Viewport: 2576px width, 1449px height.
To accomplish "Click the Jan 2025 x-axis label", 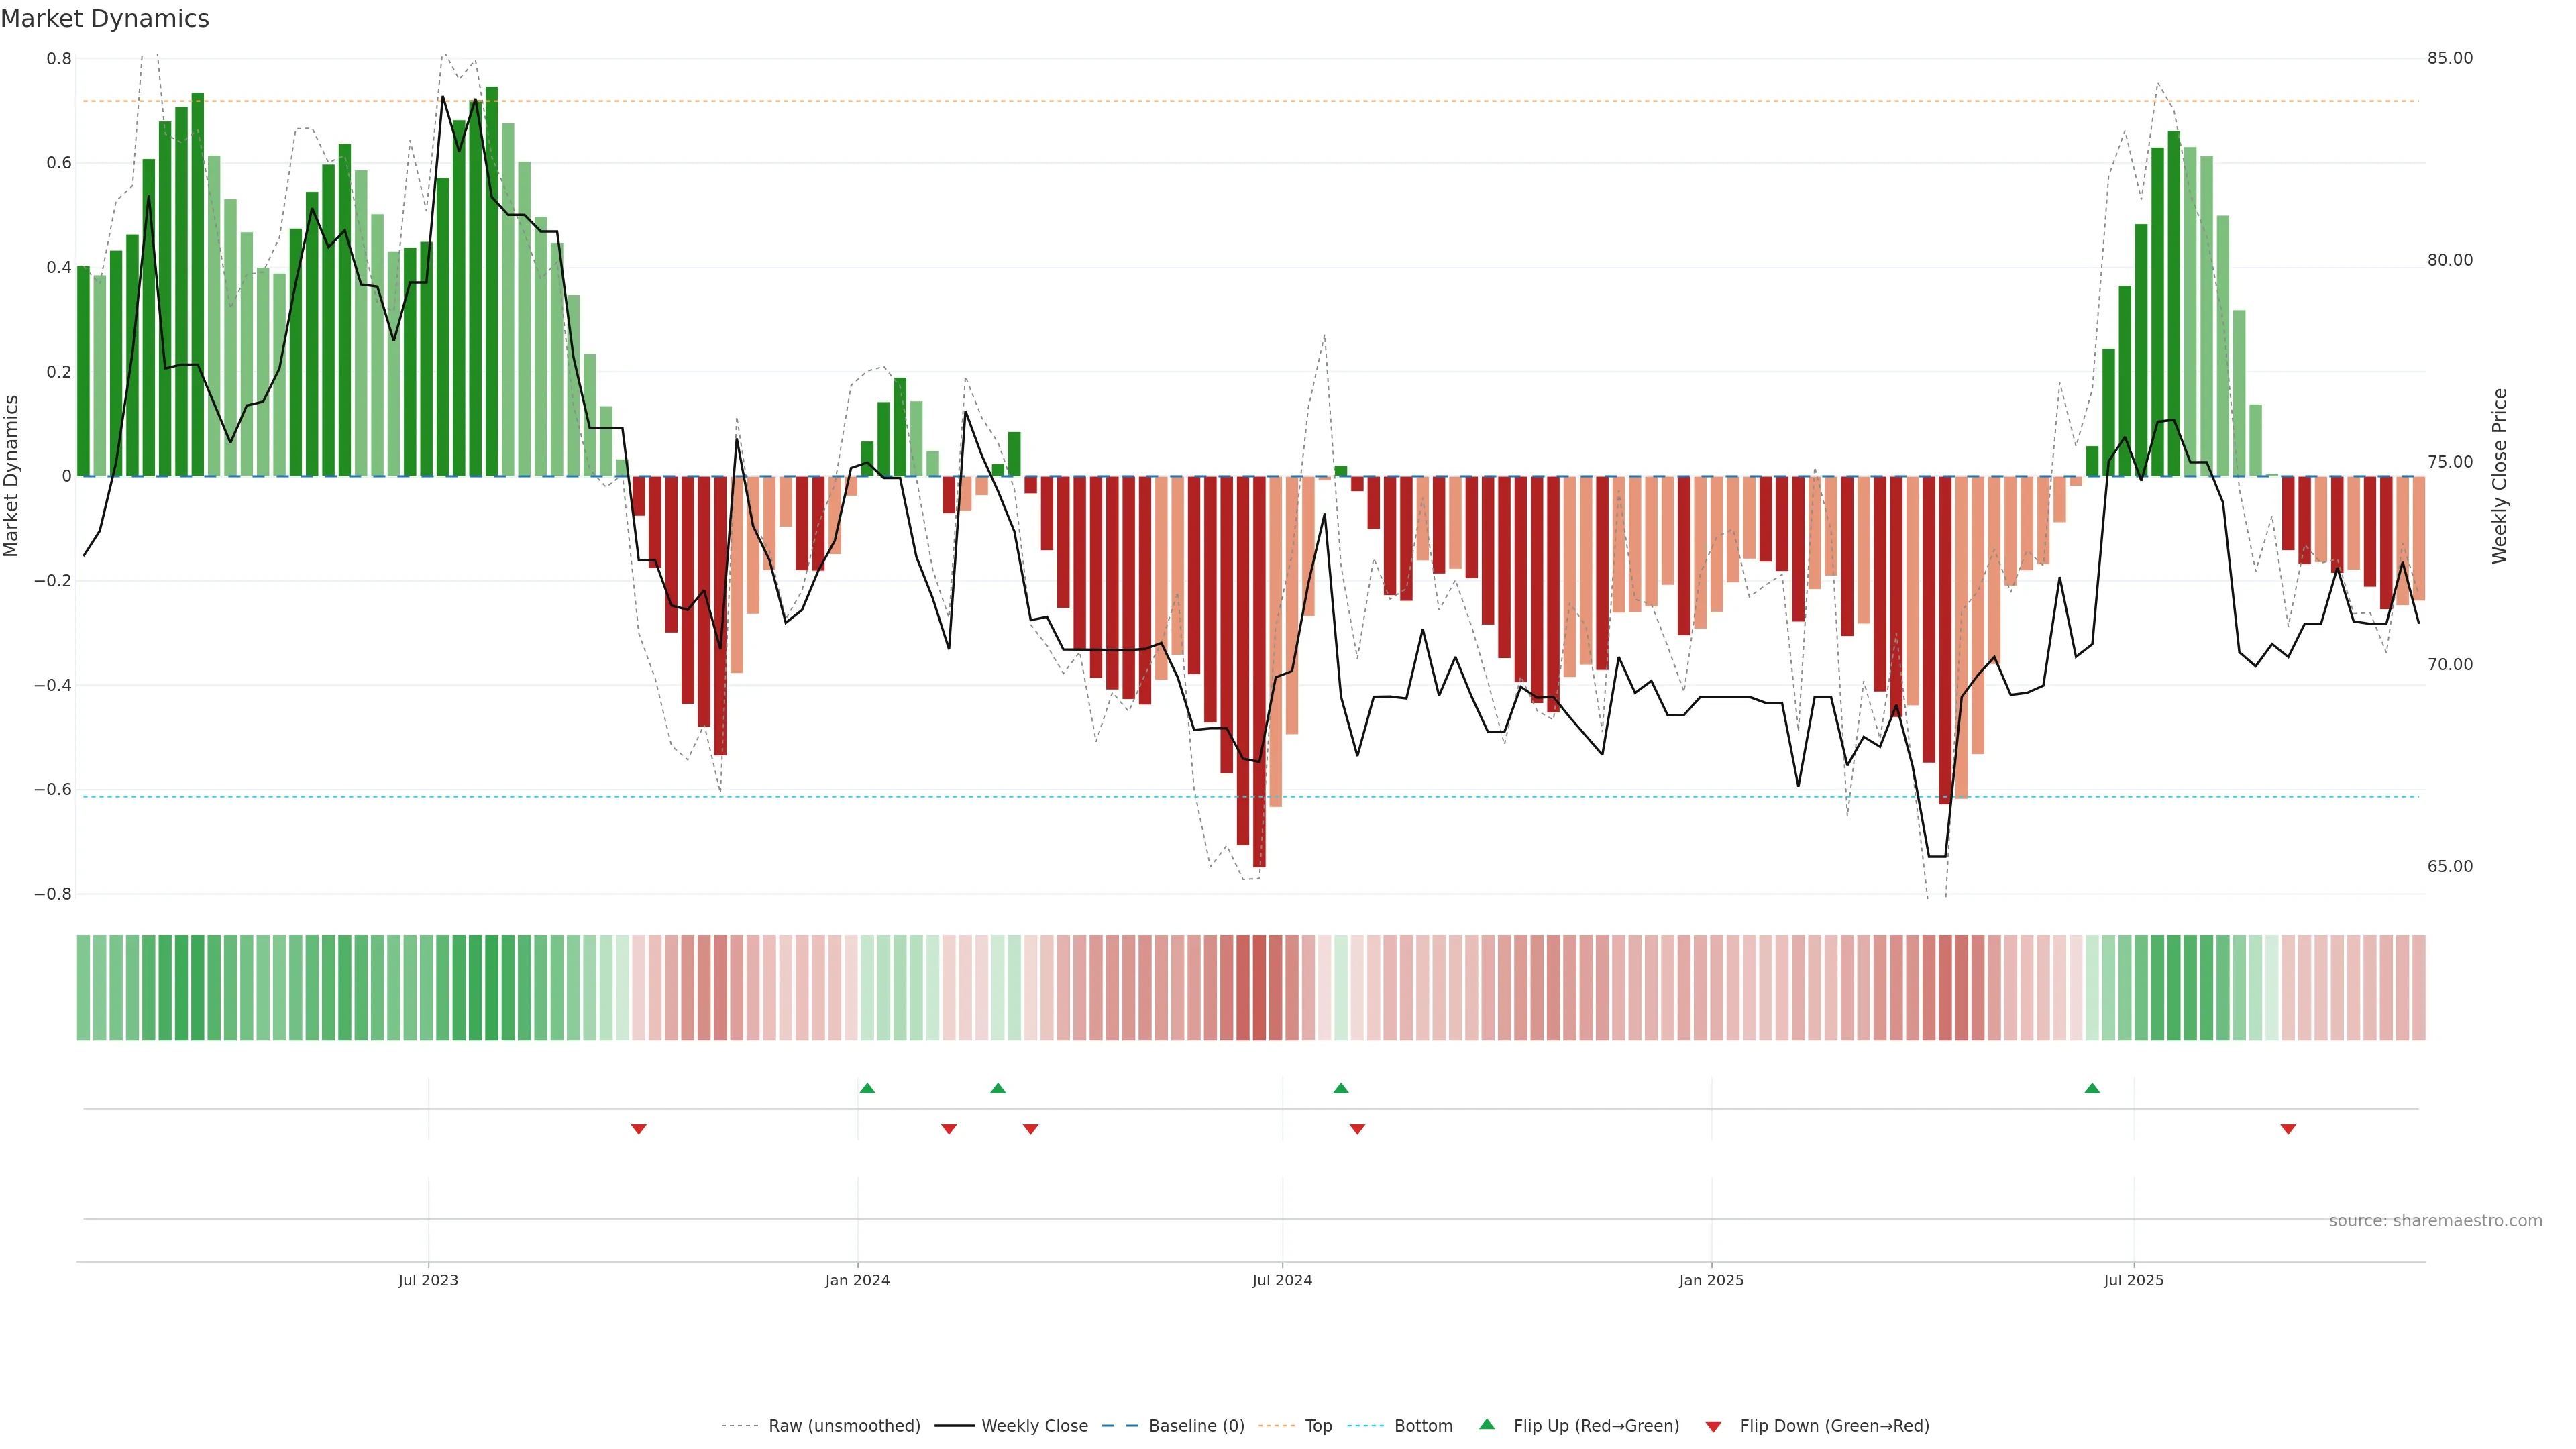I will [x=1711, y=1280].
